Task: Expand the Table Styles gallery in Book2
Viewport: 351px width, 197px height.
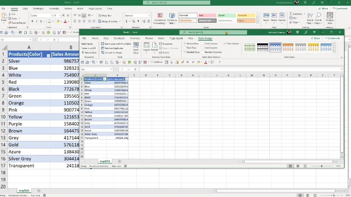Action: (334, 51)
